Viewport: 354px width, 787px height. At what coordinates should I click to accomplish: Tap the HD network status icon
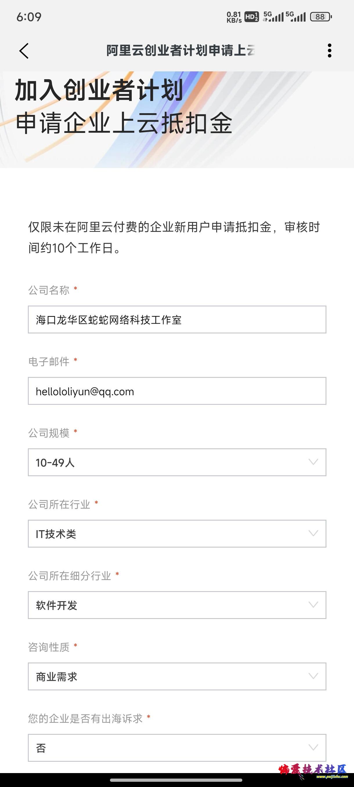click(252, 17)
